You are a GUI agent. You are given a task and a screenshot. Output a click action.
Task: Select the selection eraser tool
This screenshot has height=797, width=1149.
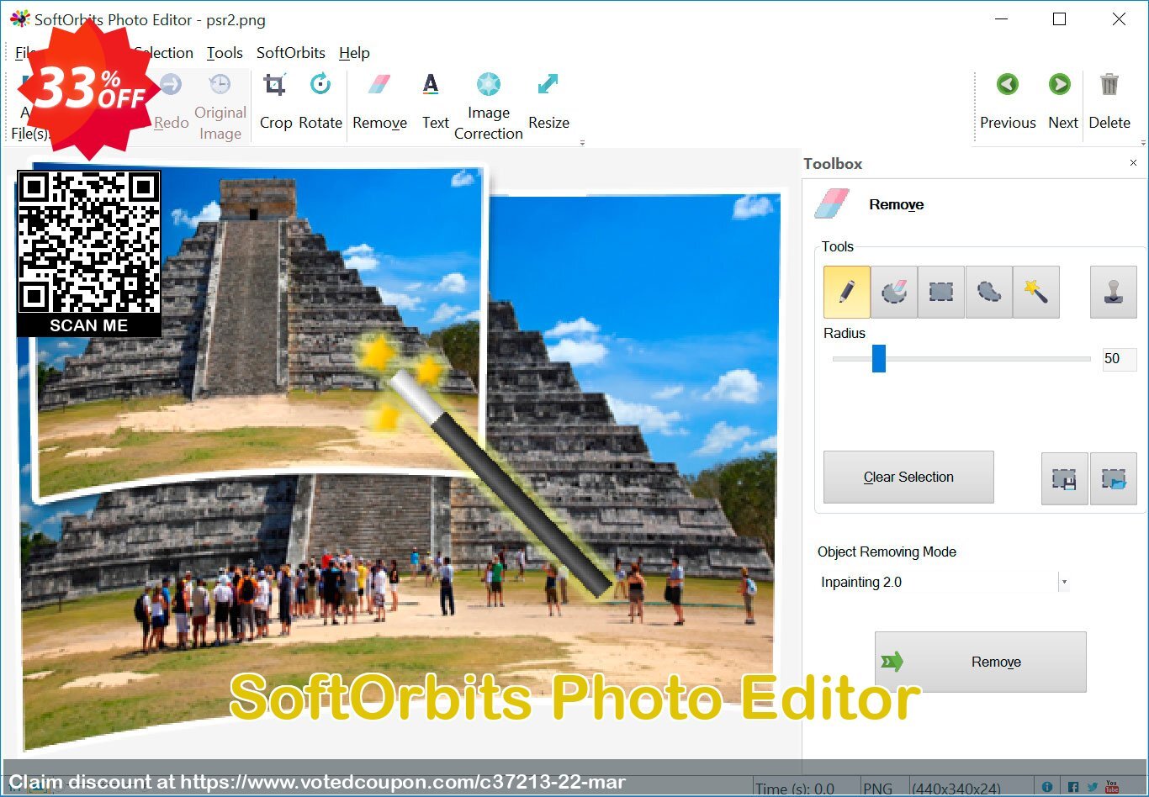coord(893,292)
